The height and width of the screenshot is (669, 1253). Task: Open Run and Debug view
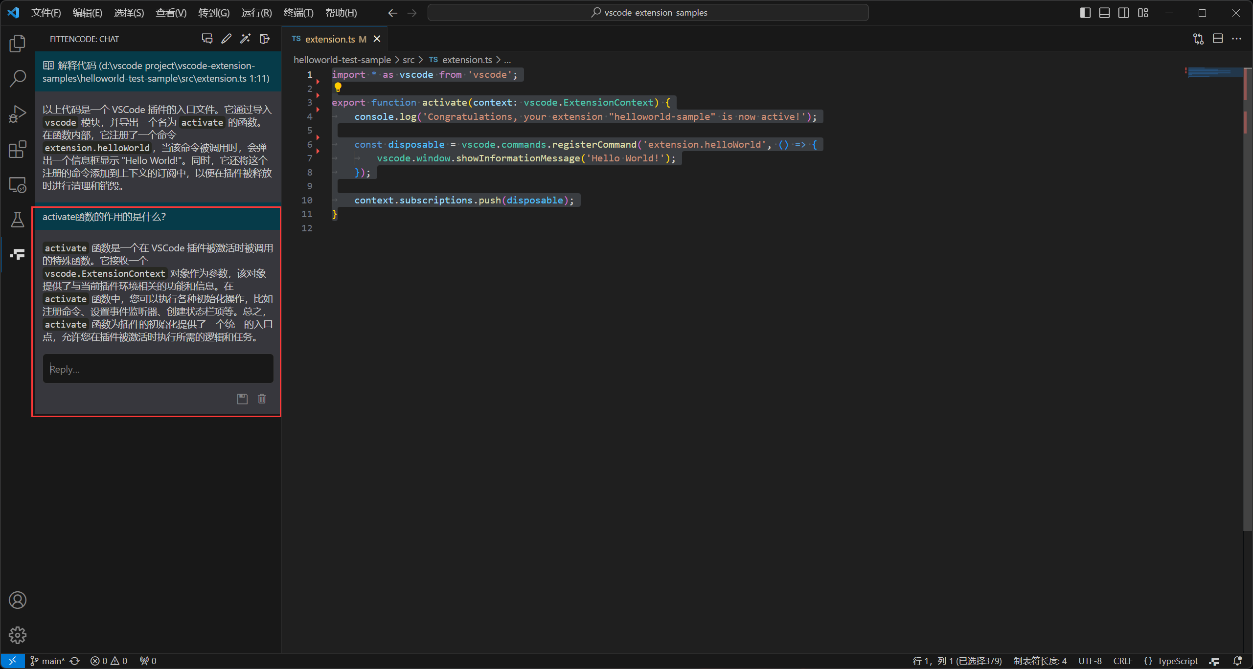[18, 114]
